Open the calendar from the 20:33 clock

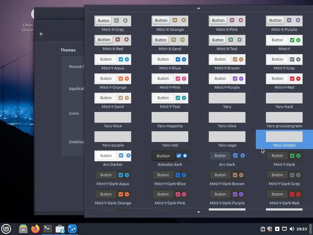[302, 229]
